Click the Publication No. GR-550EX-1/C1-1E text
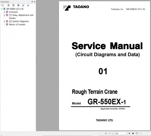The image size is (151, 136). tap(128, 9)
